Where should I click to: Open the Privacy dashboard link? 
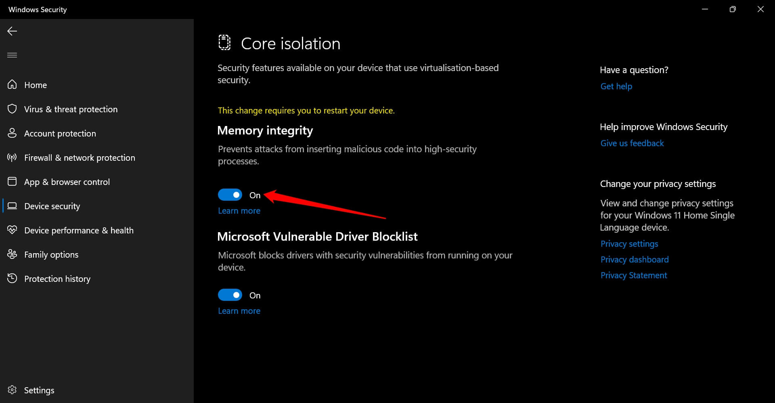click(634, 260)
